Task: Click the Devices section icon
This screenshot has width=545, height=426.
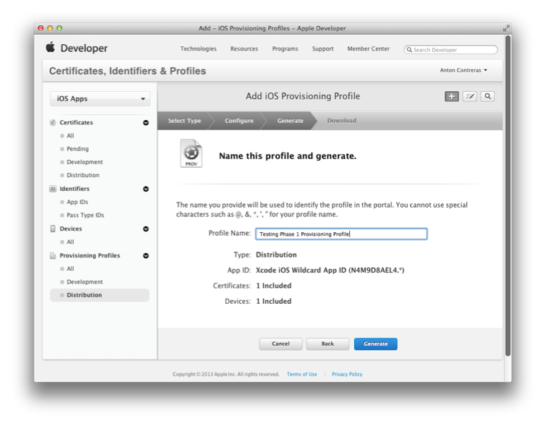Action: tap(53, 229)
